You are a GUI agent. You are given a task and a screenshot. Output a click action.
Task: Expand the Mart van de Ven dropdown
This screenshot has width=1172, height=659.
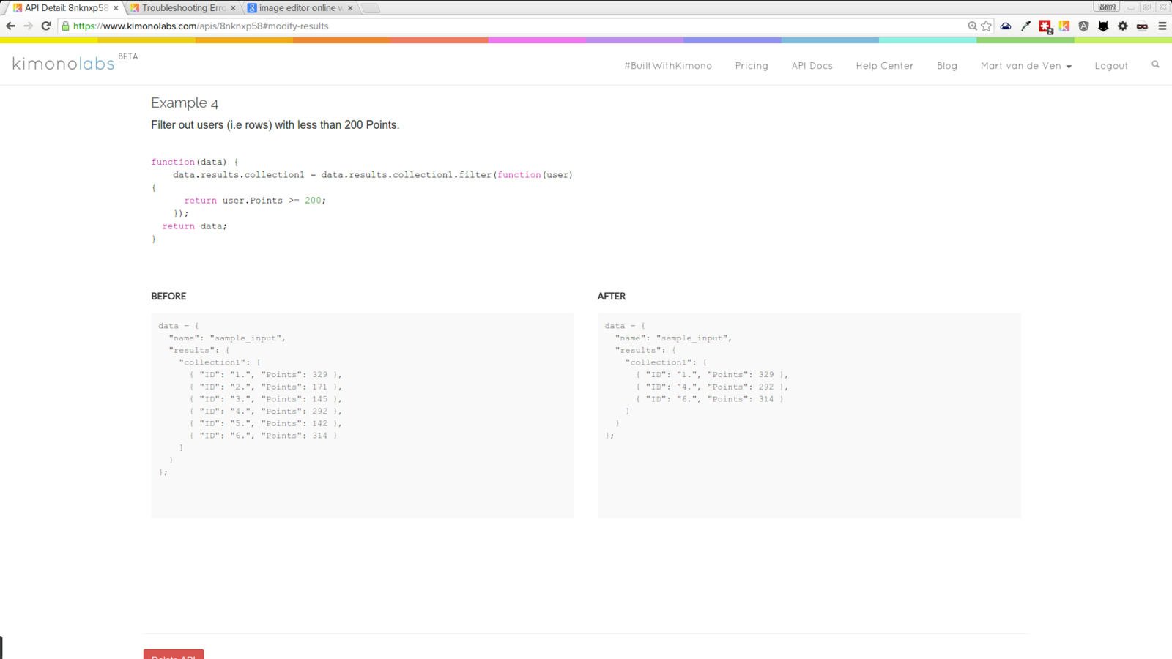coord(1025,66)
